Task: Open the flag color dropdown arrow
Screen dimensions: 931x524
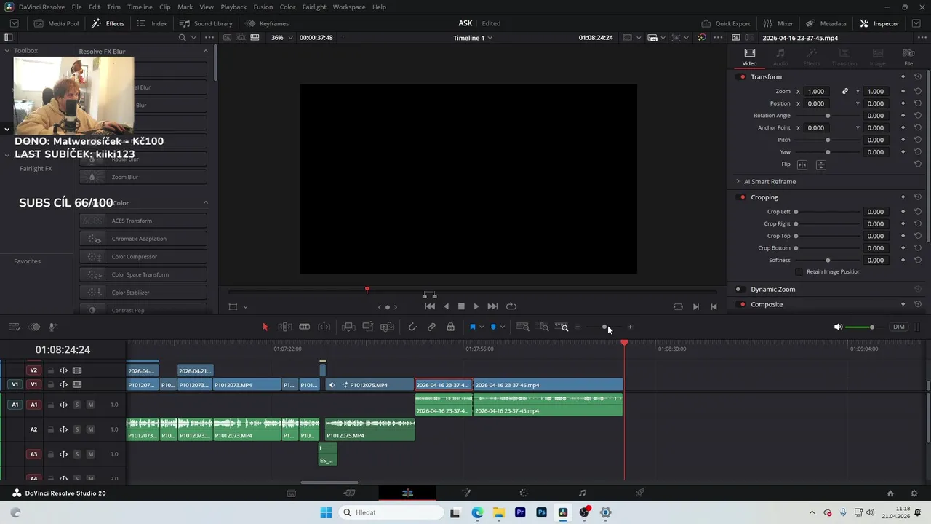Action: point(482,327)
